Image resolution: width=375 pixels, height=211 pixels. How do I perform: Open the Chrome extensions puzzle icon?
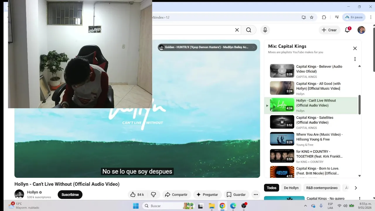click(x=324, y=17)
